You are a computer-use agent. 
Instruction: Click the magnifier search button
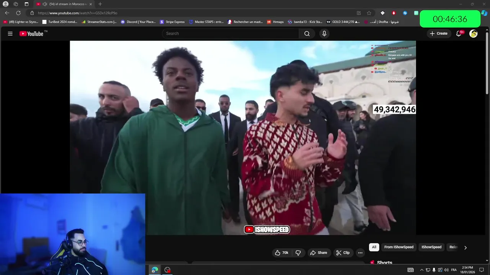307,34
